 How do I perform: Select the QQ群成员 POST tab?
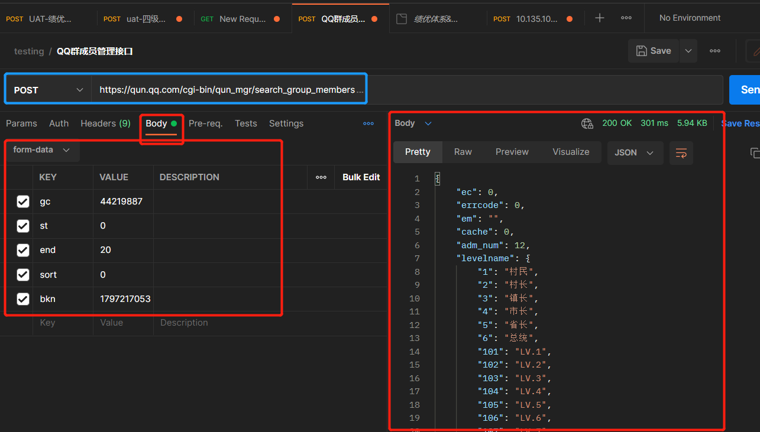[341, 19]
